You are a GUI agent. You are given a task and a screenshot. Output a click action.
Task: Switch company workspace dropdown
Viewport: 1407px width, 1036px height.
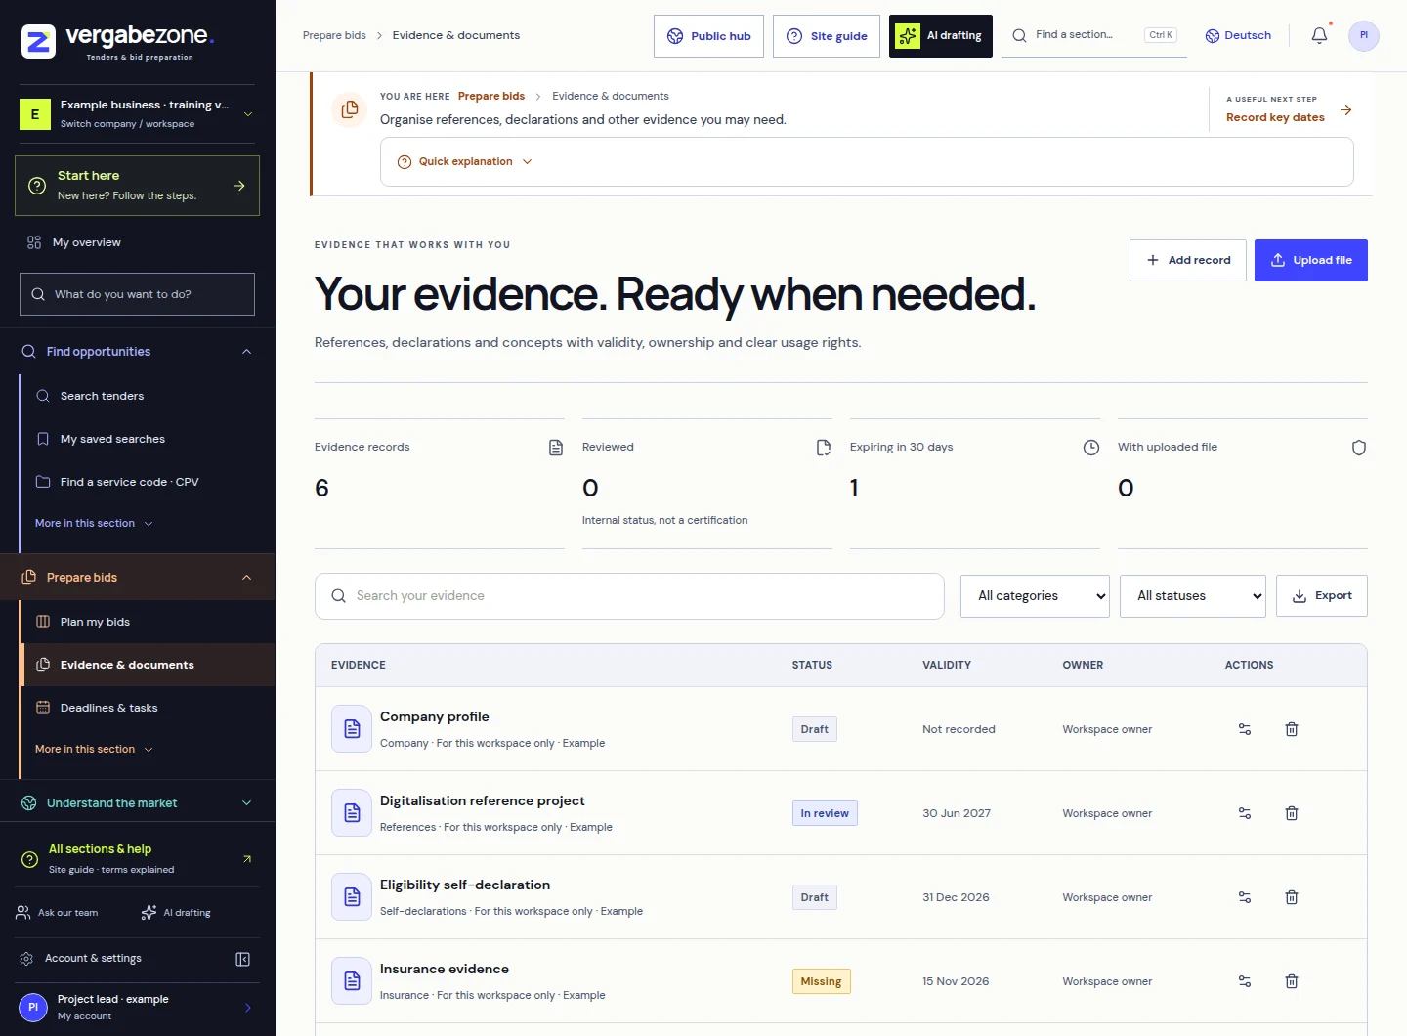click(137, 113)
